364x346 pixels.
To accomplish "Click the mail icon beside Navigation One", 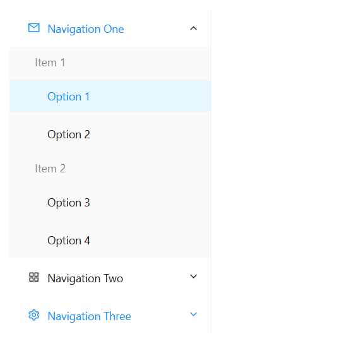I will 34,28.
